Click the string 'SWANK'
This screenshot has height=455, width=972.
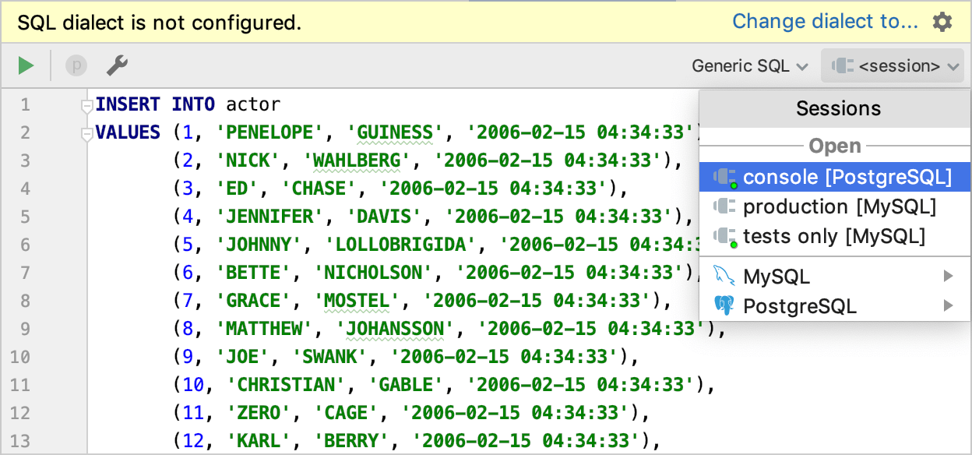pyautogui.click(x=329, y=357)
